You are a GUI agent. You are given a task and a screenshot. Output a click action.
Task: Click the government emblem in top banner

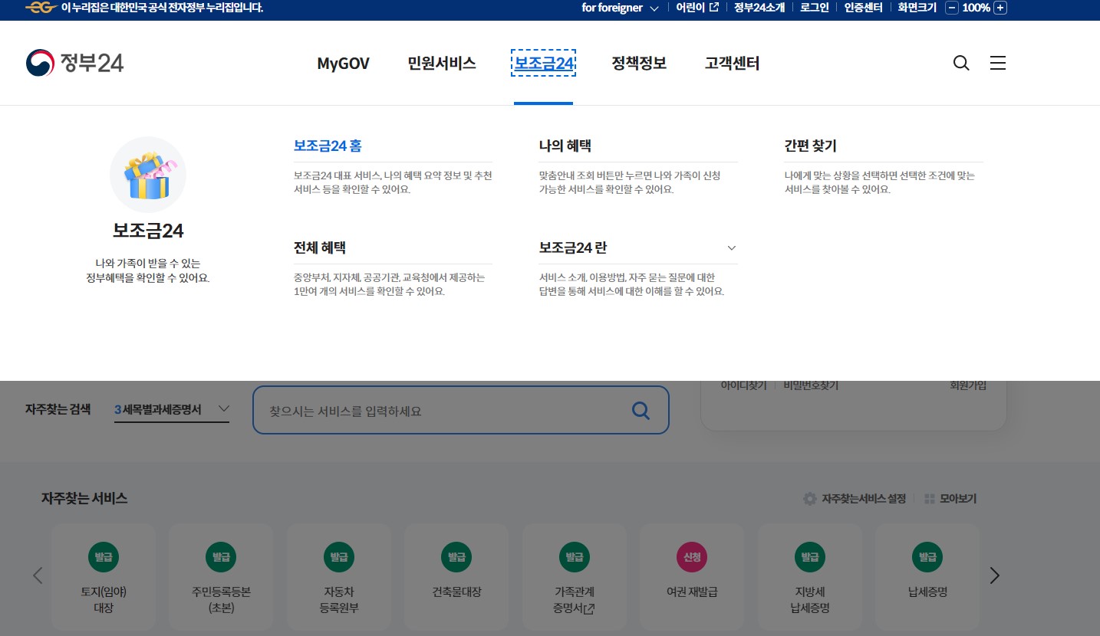click(40, 8)
